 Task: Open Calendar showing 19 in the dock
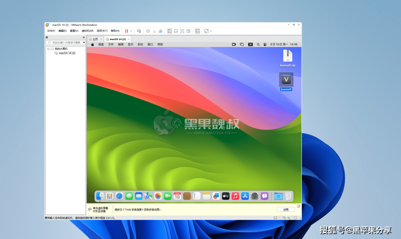click(177, 196)
